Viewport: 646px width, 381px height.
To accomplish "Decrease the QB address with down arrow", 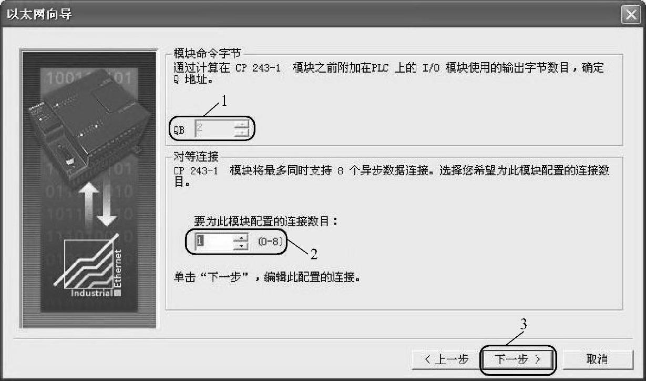I will 241,133.
